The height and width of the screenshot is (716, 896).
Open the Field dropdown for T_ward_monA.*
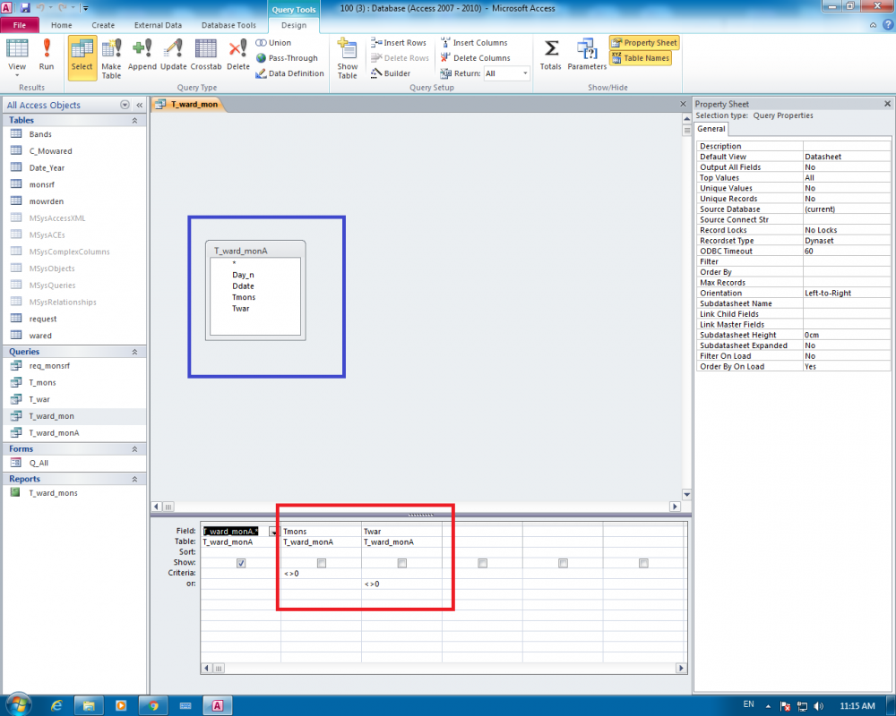tap(273, 532)
